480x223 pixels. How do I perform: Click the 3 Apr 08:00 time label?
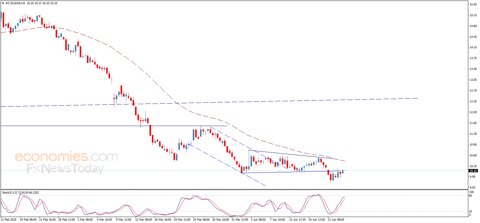(x=258, y=220)
